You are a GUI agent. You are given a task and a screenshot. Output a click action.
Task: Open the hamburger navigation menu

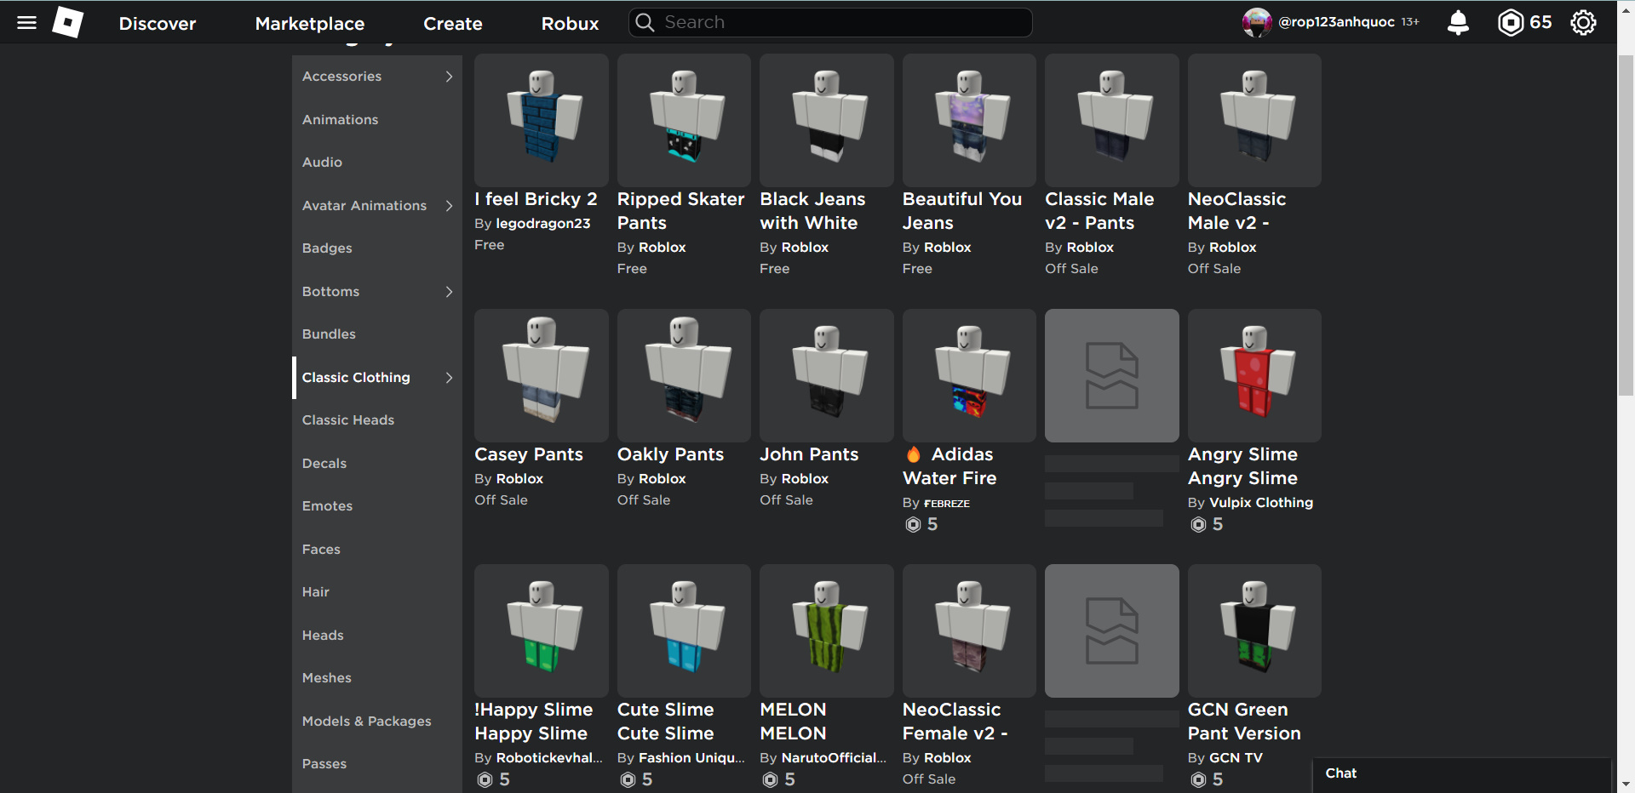pos(26,23)
